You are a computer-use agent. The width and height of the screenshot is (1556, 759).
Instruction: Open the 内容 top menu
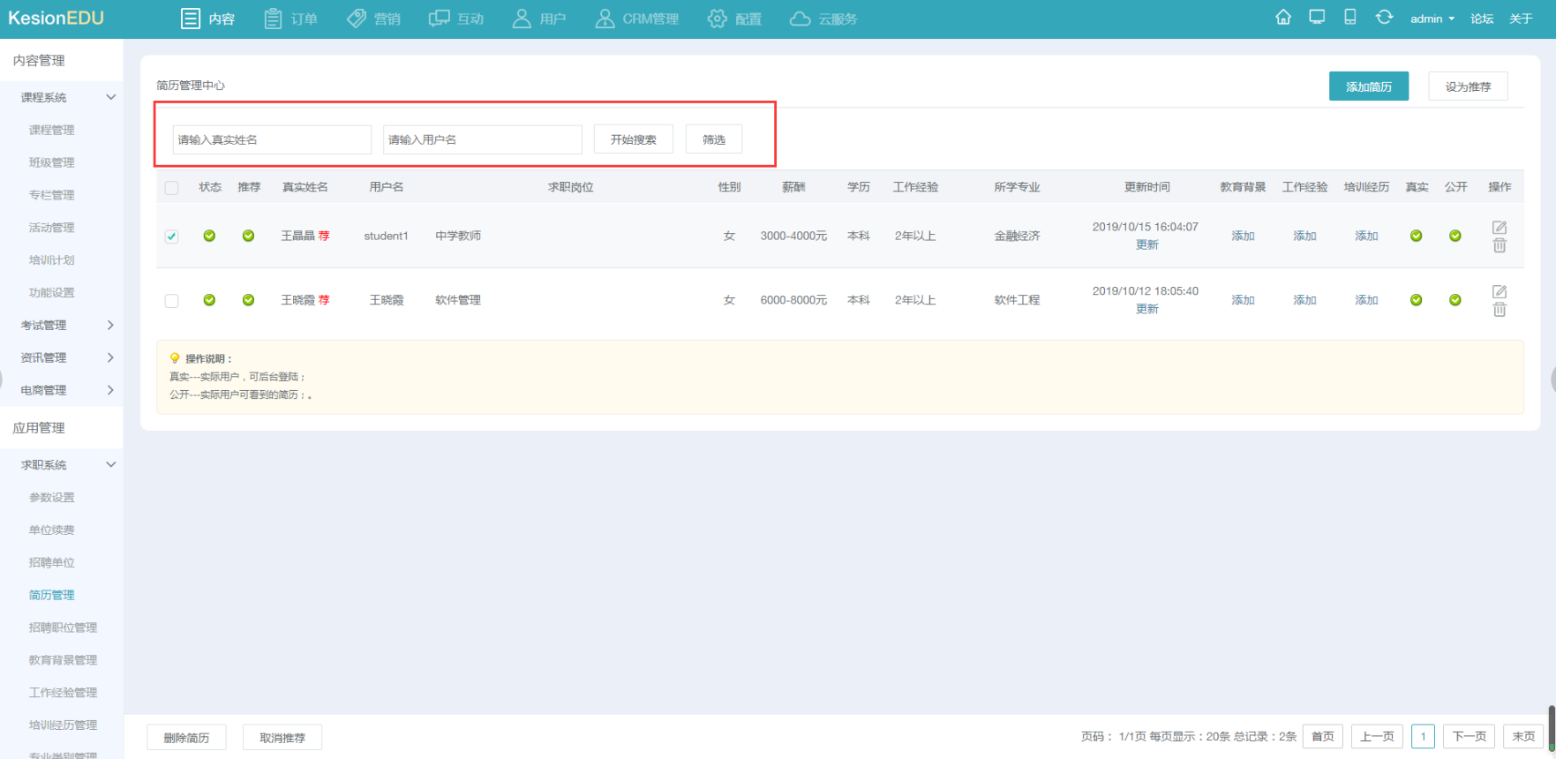pos(208,19)
